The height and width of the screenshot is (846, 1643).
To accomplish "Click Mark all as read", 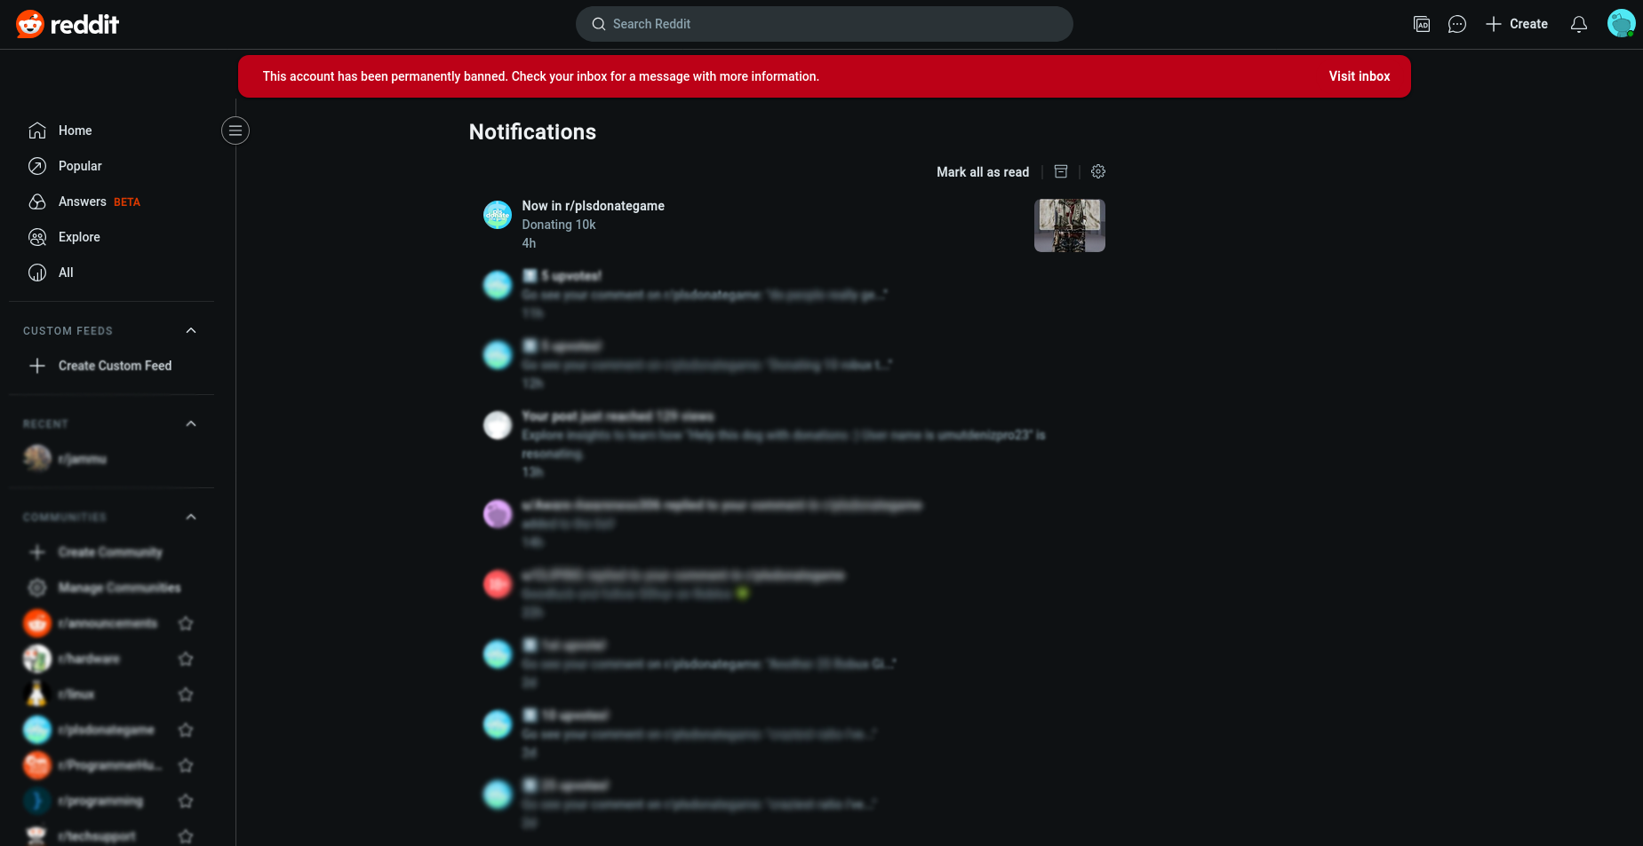I will coord(983,172).
